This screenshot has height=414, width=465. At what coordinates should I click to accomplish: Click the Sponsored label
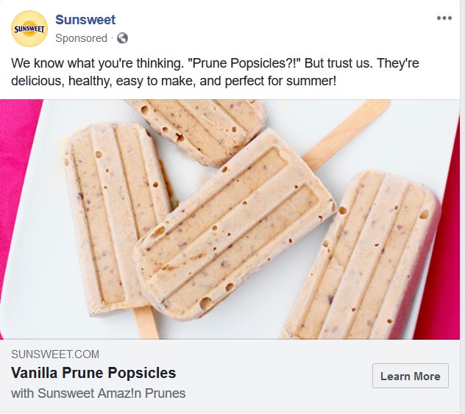pyautogui.click(x=81, y=38)
